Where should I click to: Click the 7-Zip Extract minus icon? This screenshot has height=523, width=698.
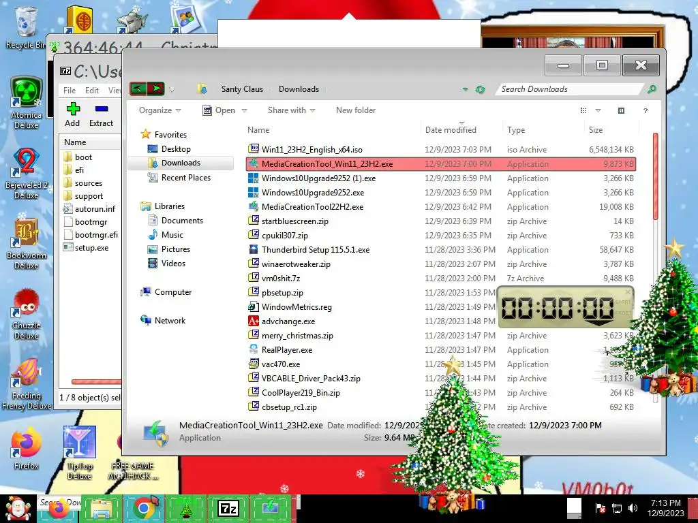pyautogui.click(x=102, y=108)
